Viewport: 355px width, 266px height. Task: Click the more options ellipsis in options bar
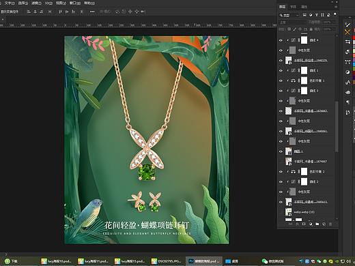(x=92, y=12)
